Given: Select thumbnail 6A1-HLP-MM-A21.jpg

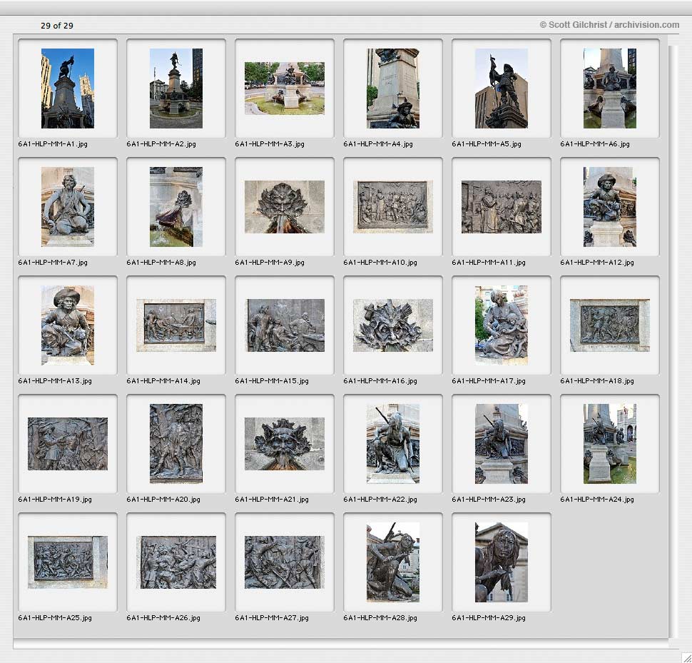Looking at the screenshot, I should coord(285,444).
